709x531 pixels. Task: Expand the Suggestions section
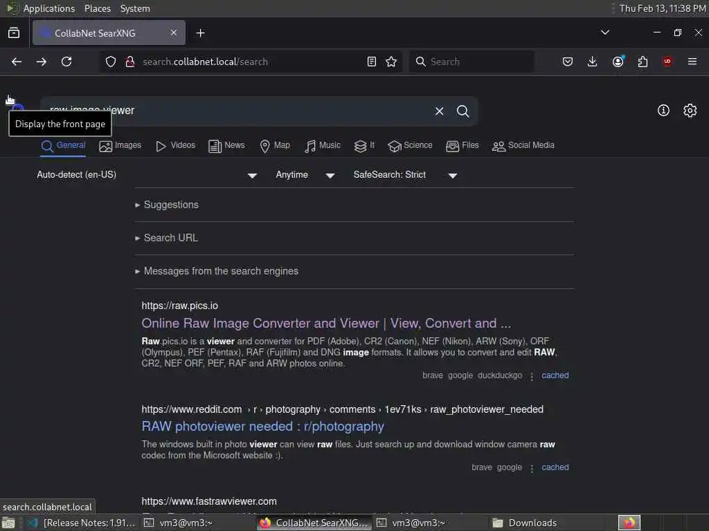[x=167, y=205]
